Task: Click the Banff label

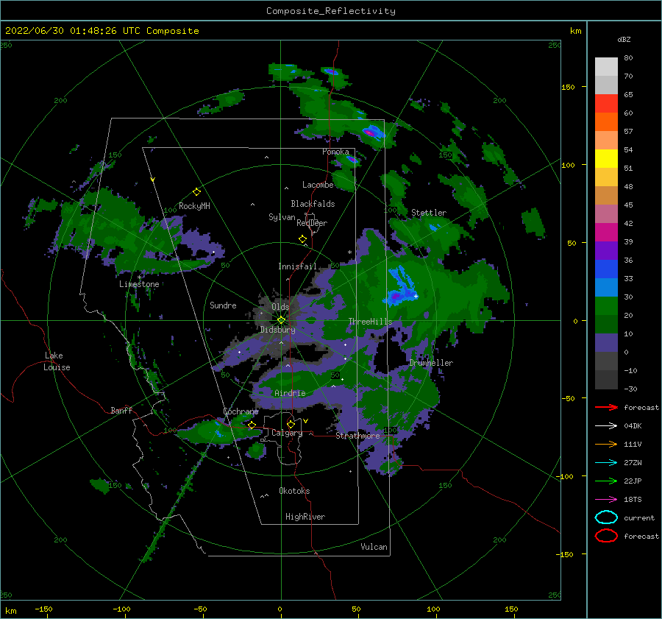Action: pyautogui.click(x=121, y=410)
